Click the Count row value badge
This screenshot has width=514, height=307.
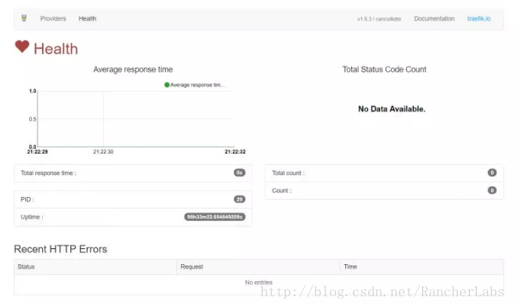tap(492, 190)
